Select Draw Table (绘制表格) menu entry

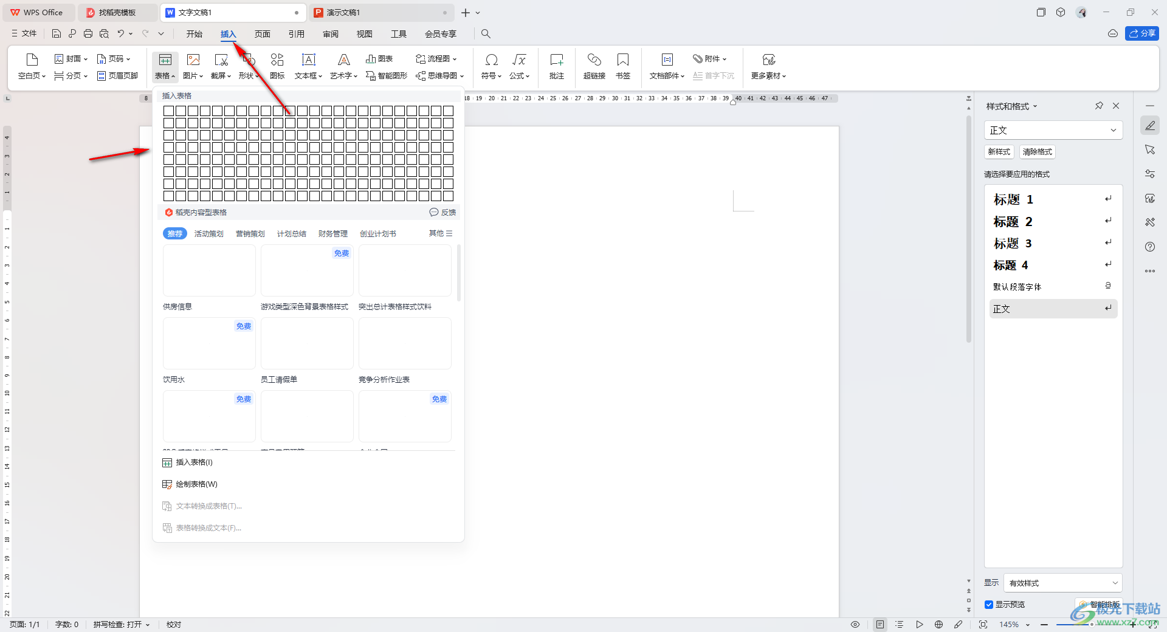pyautogui.click(x=308, y=484)
